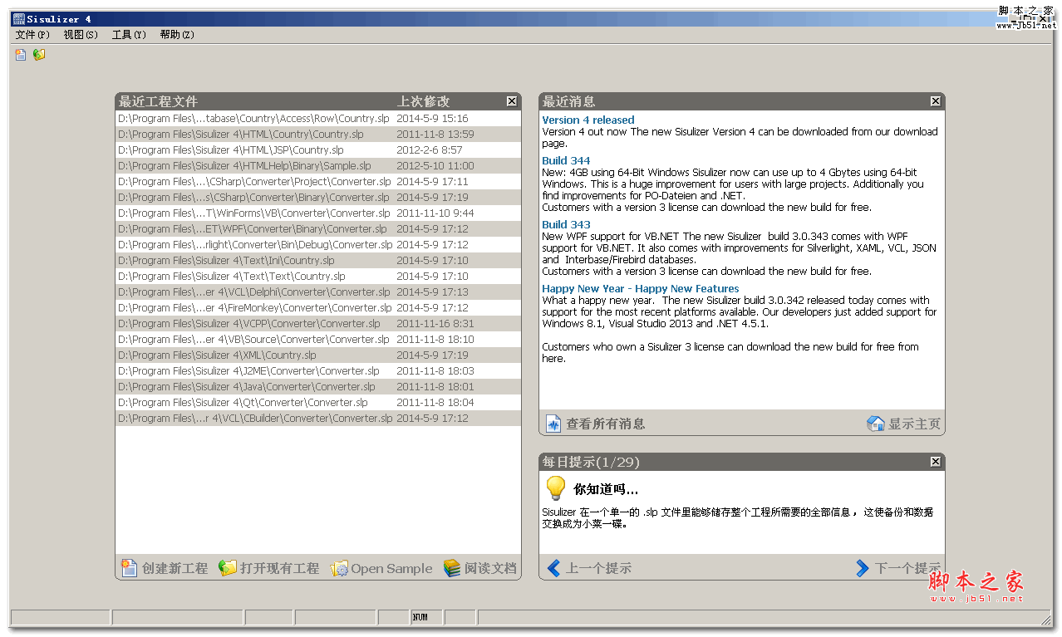Click the Open Sample gear icon
Image resolution: width=1062 pixels, height=637 pixels.
[x=339, y=568]
